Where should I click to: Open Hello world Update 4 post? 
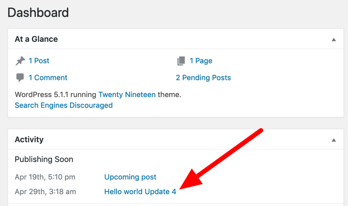pyautogui.click(x=140, y=192)
